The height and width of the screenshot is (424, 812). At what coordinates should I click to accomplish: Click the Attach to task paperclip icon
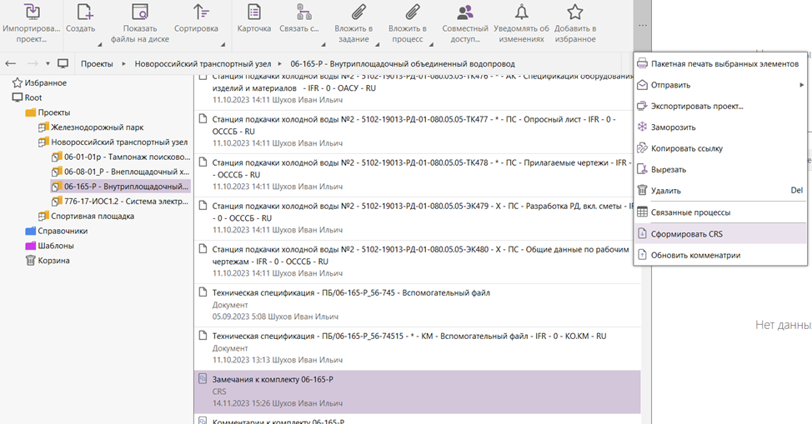(x=359, y=12)
